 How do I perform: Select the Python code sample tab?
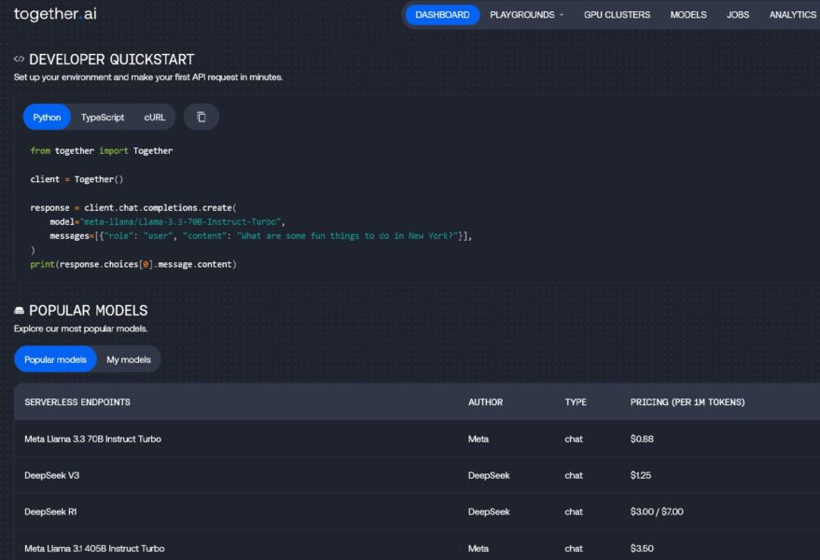pyautogui.click(x=47, y=118)
